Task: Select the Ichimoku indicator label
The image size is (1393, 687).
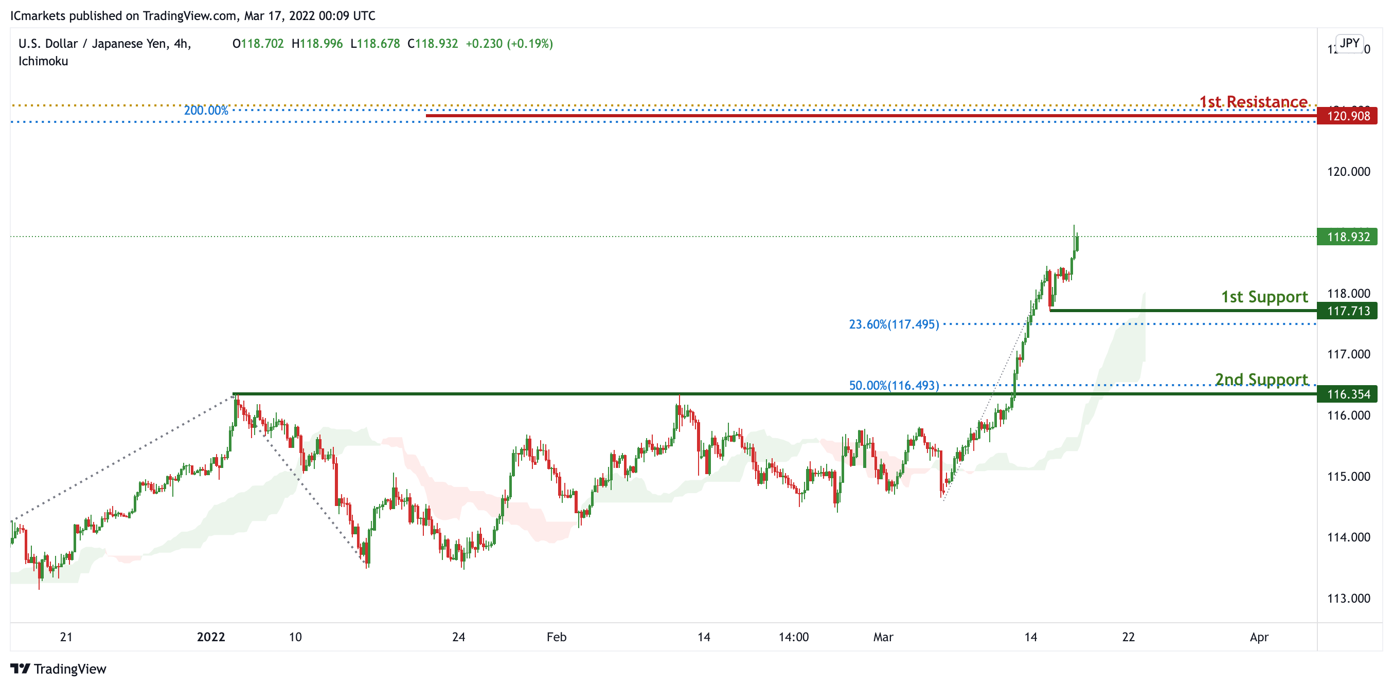Action: tap(43, 61)
